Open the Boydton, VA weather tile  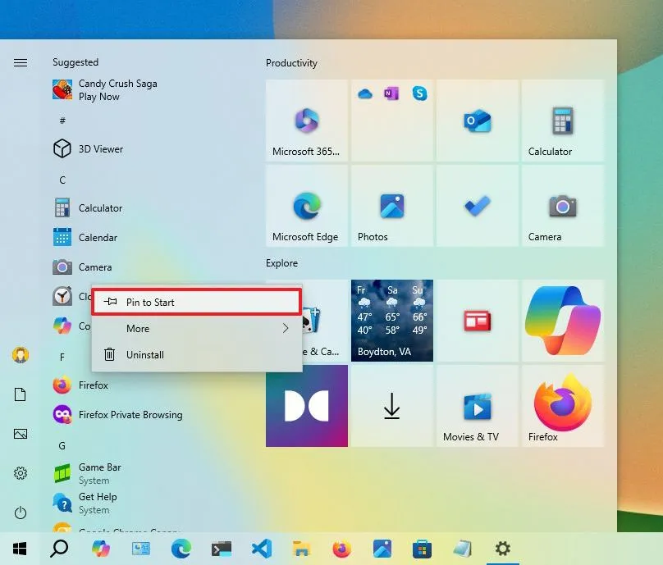point(391,321)
